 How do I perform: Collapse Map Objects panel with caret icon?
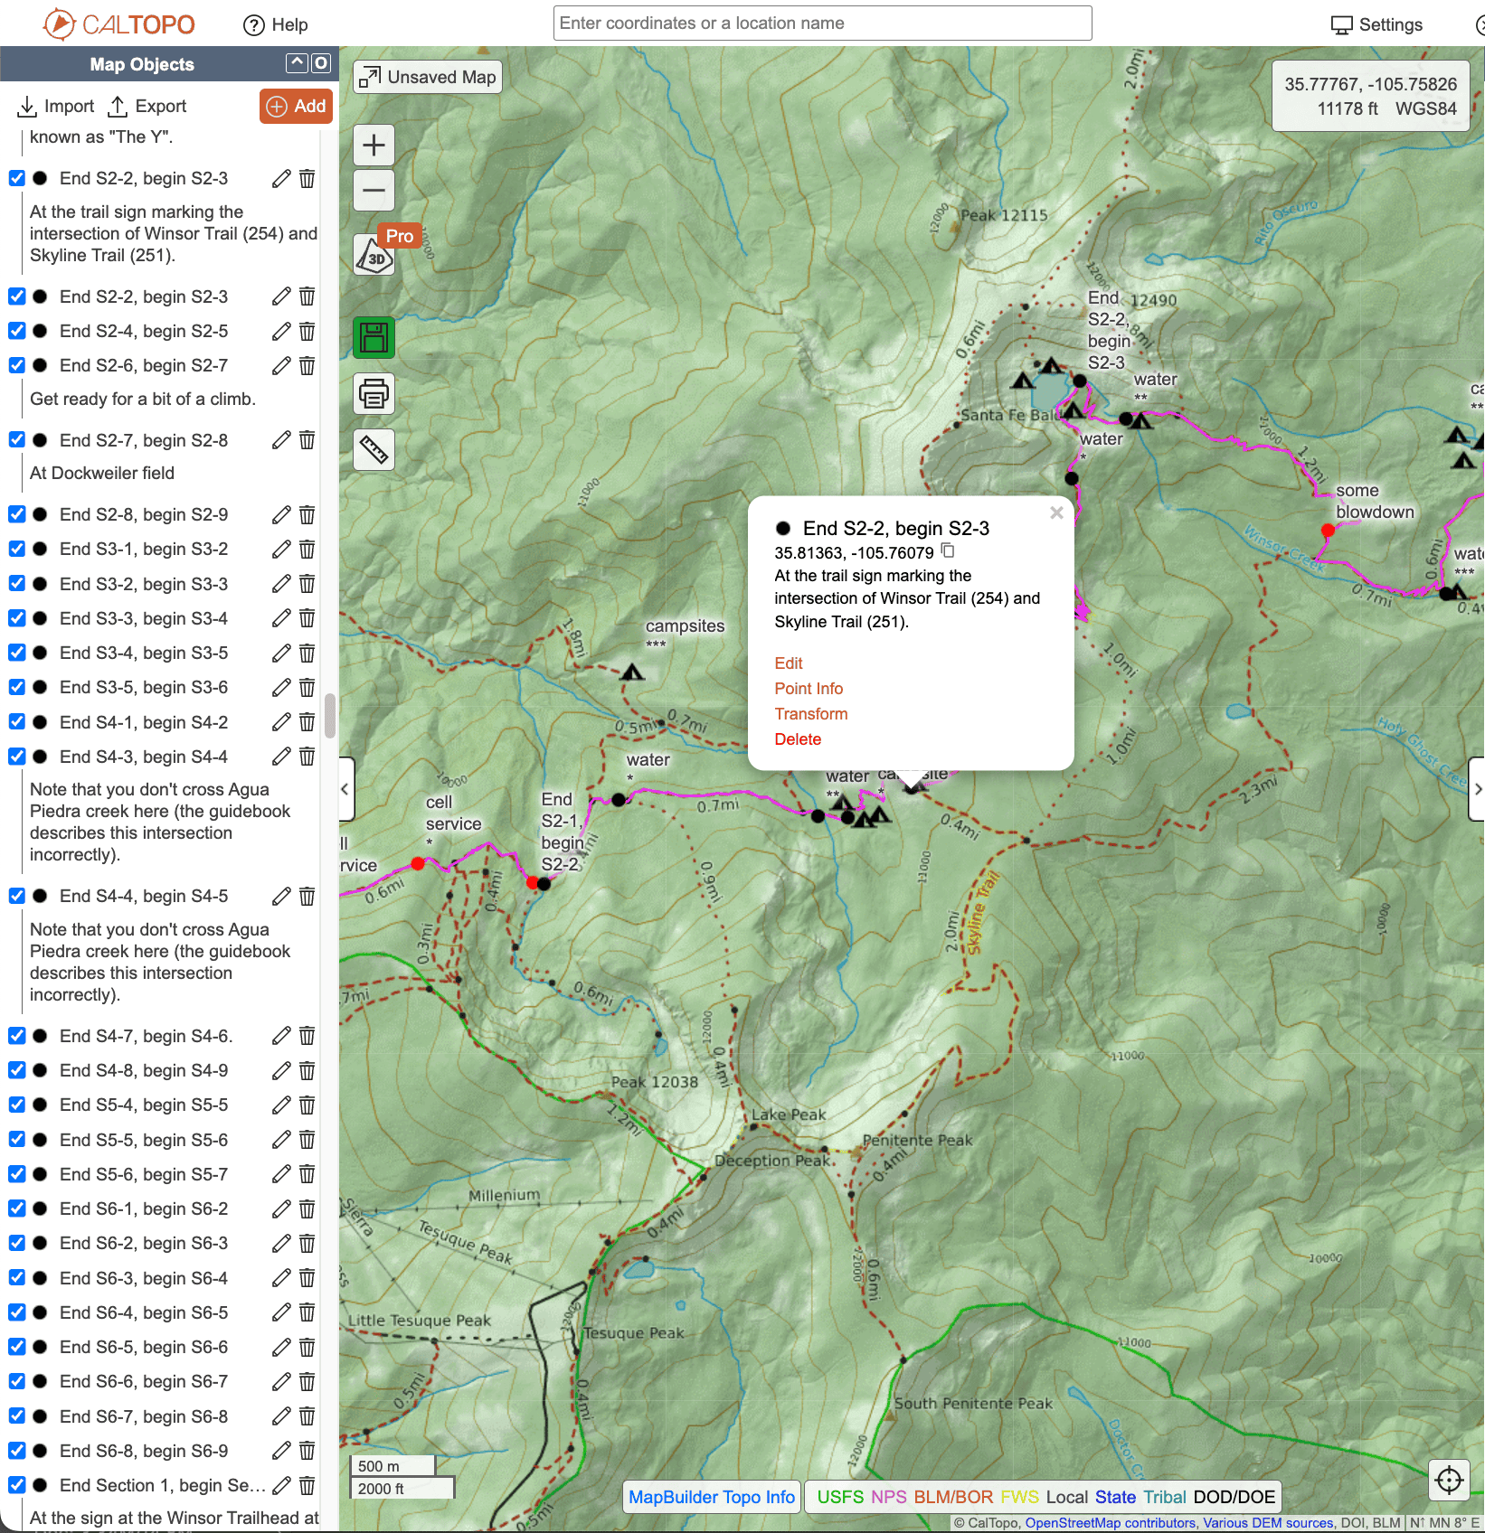(297, 63)
